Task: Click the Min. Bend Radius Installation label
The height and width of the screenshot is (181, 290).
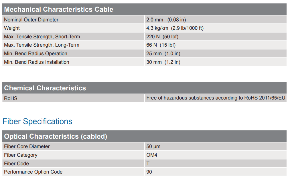Action: pyautogui.click(x=37, y=62)
